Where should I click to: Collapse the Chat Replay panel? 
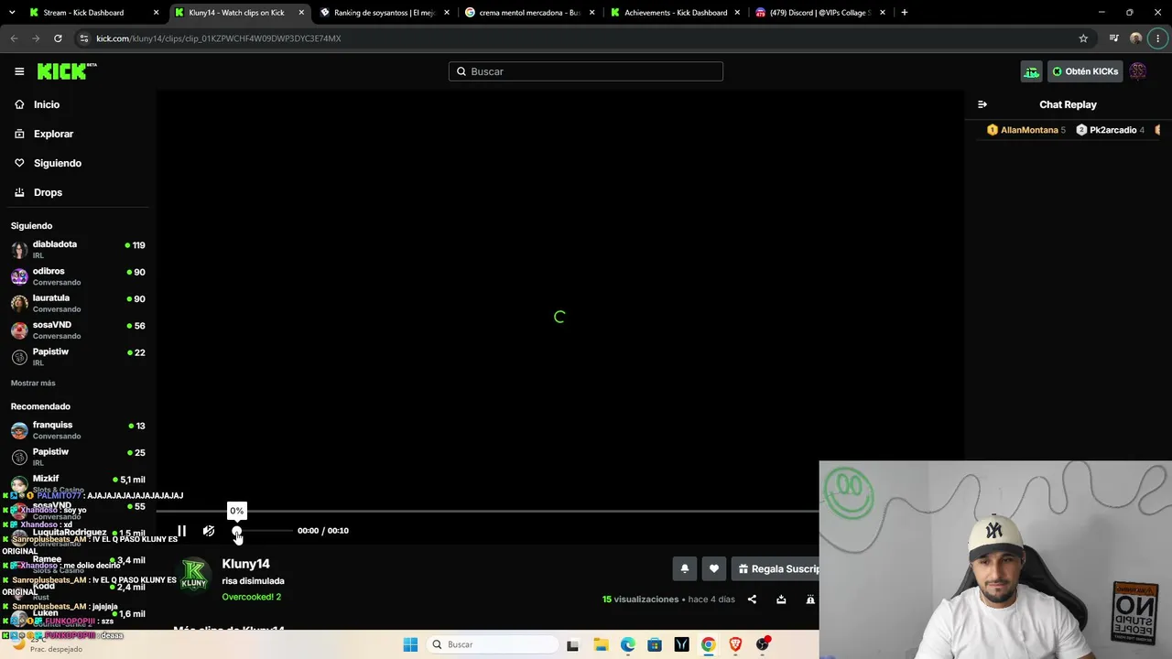click(982, 104)
